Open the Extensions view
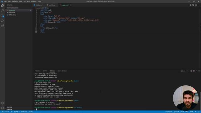201x113 pixels. [3, 26]
